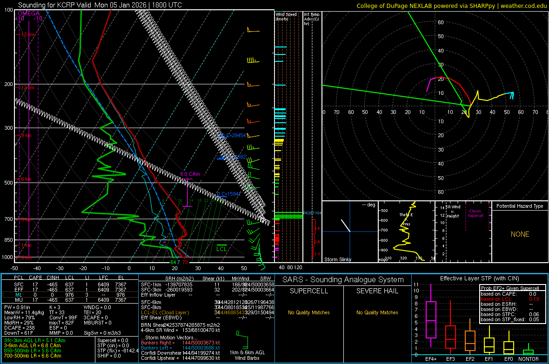
Task: Click the 'ConvT = 99F' value
Action: 63,318
